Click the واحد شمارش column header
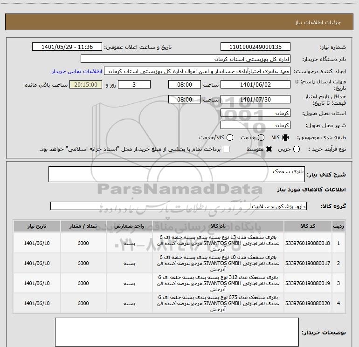The image size is (359, 347). [x=129, y=226]
